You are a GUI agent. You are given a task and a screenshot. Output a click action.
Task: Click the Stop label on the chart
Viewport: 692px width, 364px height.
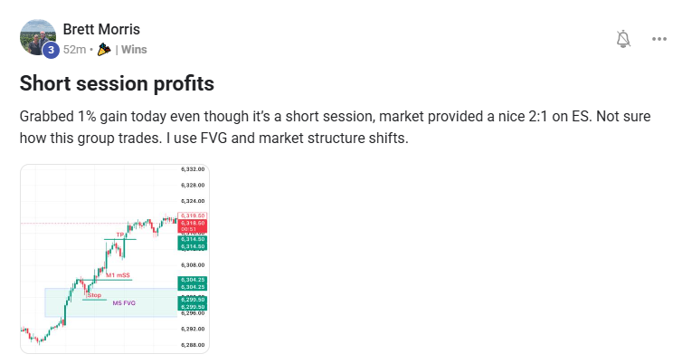tap(94, 295)
